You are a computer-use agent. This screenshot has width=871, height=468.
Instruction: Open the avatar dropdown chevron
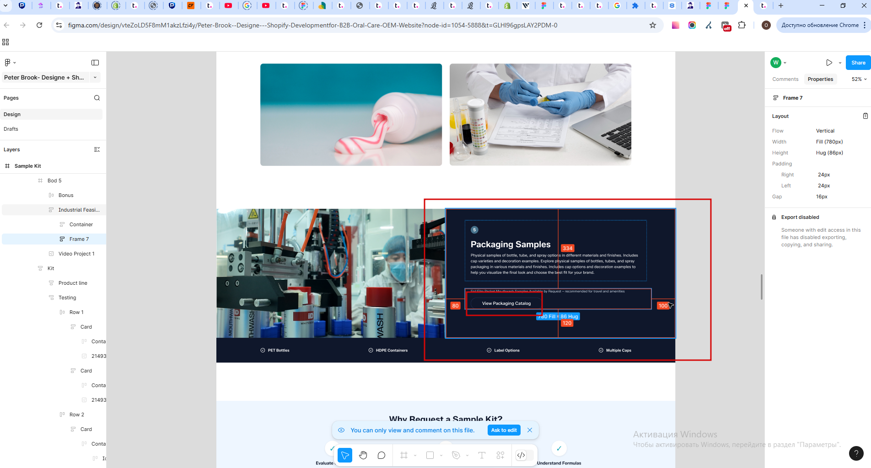coord(785,63)
